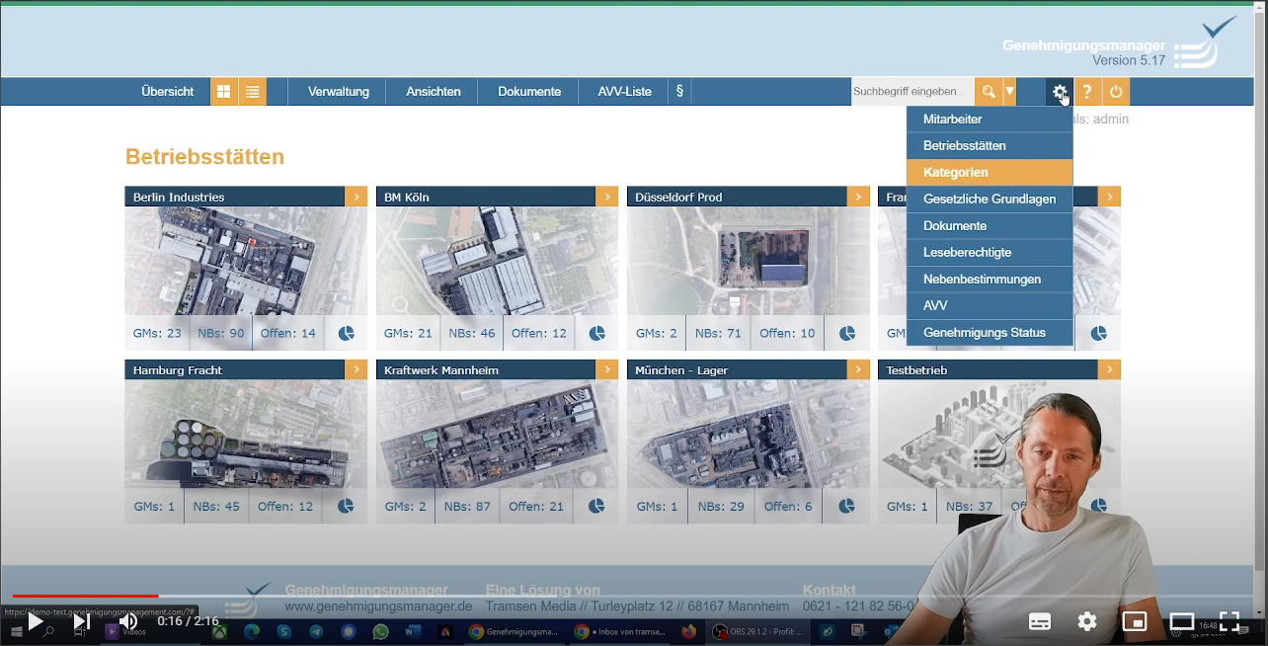Switch to list view icon
The width and height of the screenshot is (1268, 646).
253,92
